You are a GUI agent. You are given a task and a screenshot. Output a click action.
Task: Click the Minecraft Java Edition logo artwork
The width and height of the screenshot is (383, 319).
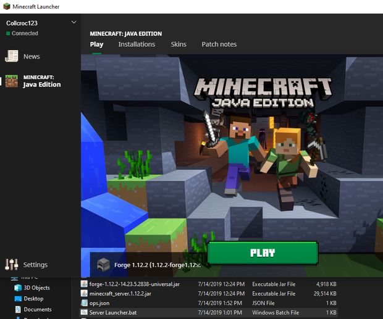(x=263, y=93)
